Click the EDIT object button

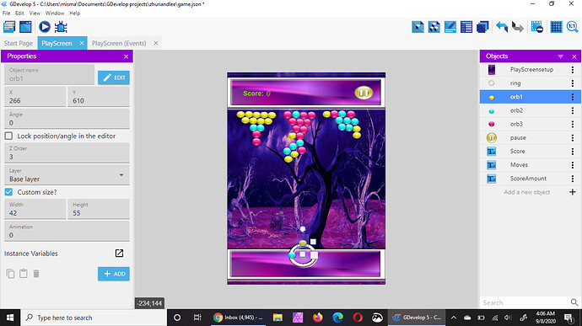114,77
